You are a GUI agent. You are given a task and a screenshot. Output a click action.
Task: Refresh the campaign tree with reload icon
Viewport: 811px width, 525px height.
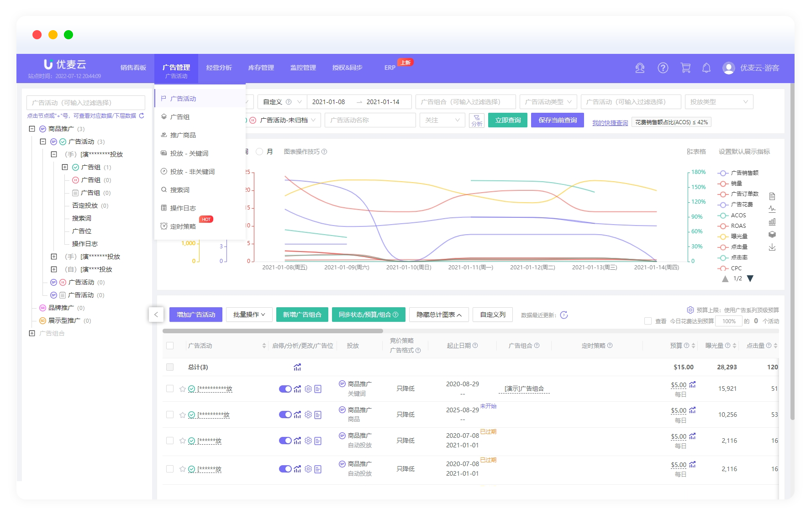pyautogui.click(x=142, y=116)
